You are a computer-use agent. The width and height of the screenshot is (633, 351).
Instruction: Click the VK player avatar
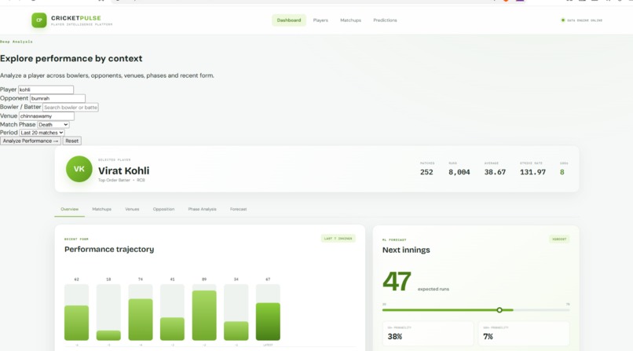(x=79, y=169)
